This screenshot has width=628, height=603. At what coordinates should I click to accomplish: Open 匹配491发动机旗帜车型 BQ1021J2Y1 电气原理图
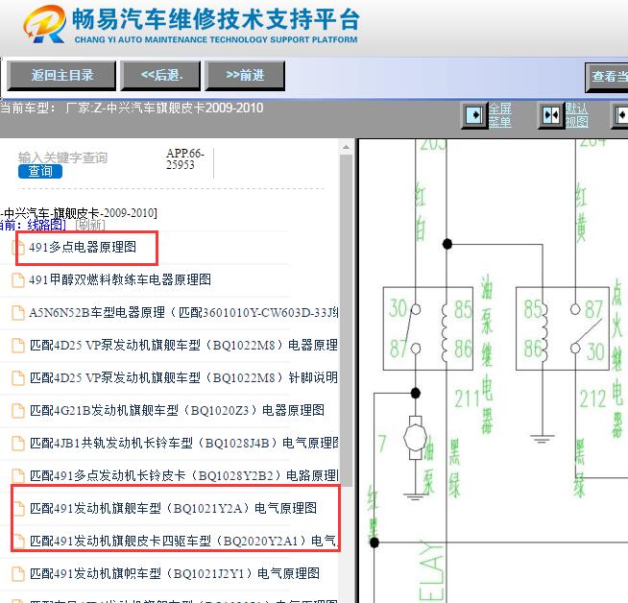(175, 574)
